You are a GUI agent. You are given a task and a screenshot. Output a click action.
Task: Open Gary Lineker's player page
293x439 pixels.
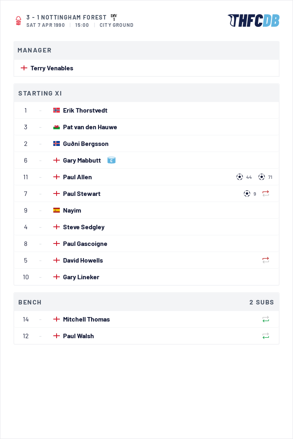(81, 277)
